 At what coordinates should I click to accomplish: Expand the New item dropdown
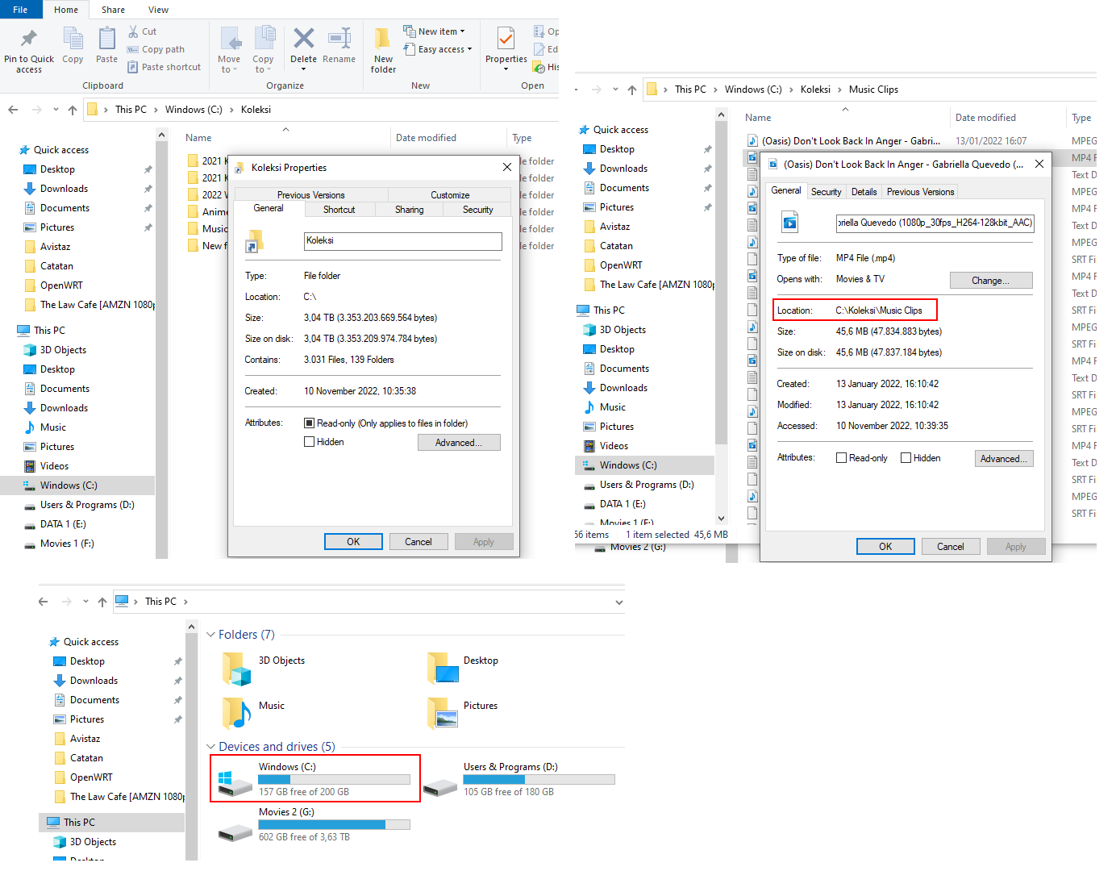[x=464, y=31]
